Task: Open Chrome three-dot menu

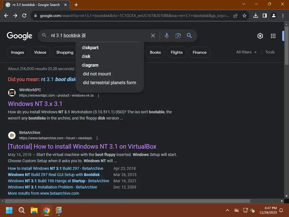Action: (283, 16)
